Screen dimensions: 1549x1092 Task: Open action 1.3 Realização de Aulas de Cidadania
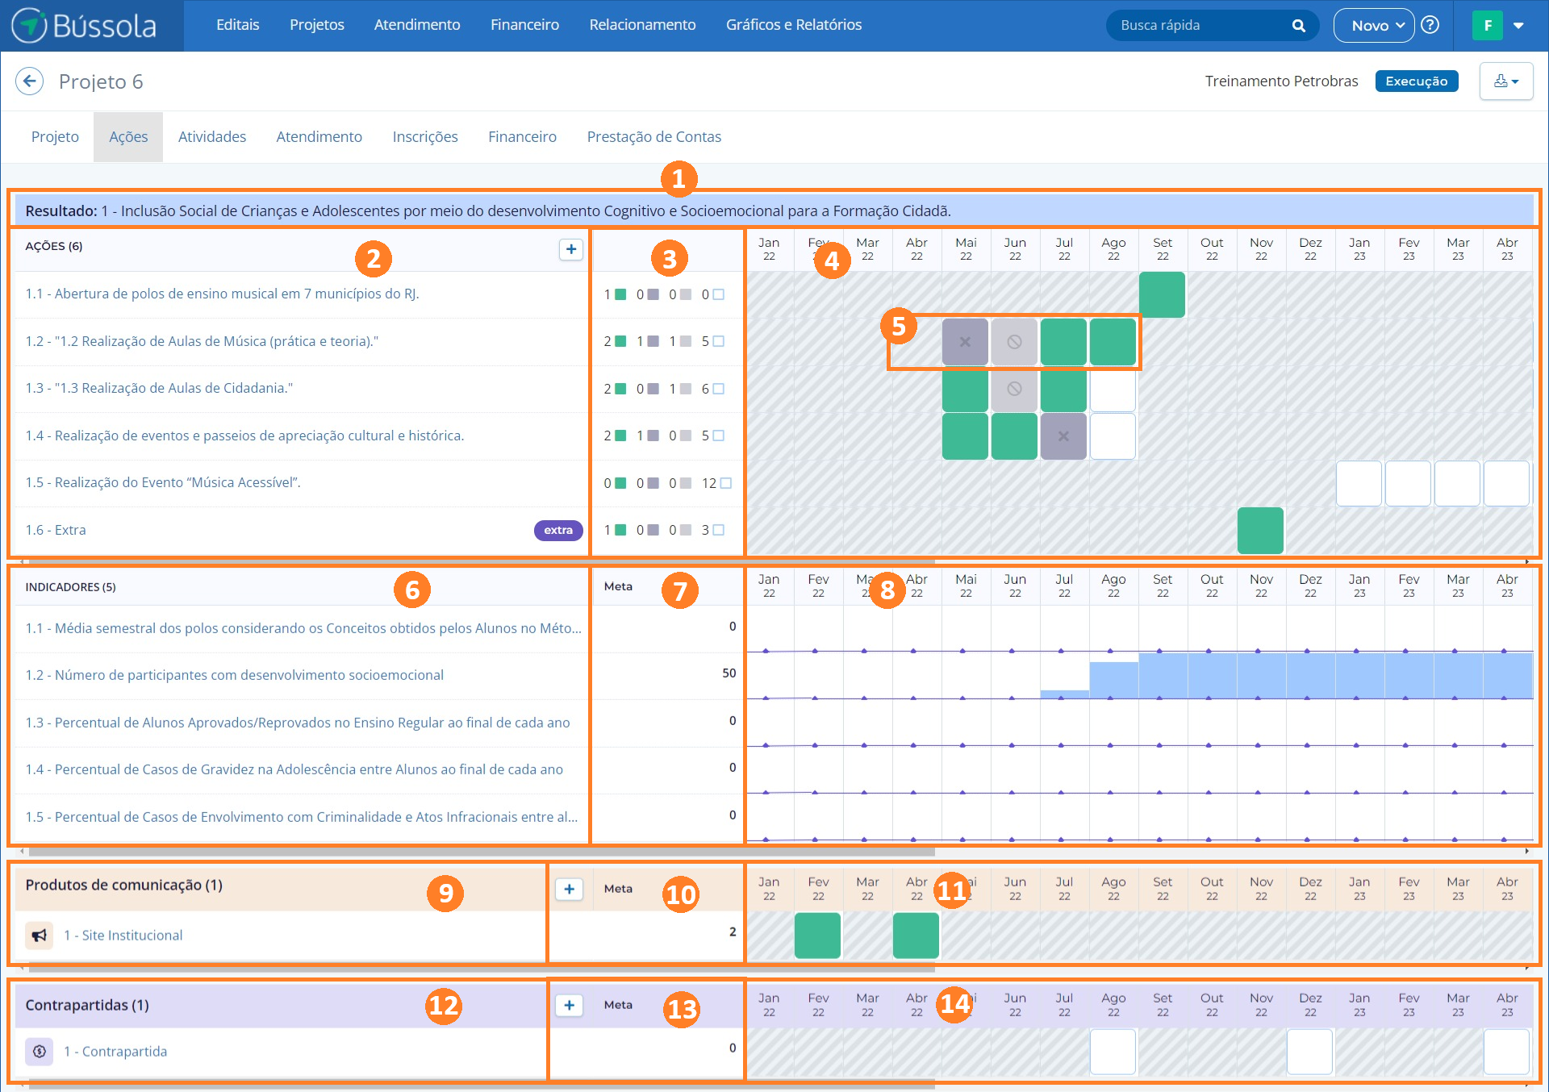pyautogui.click(x=159, y=389)
